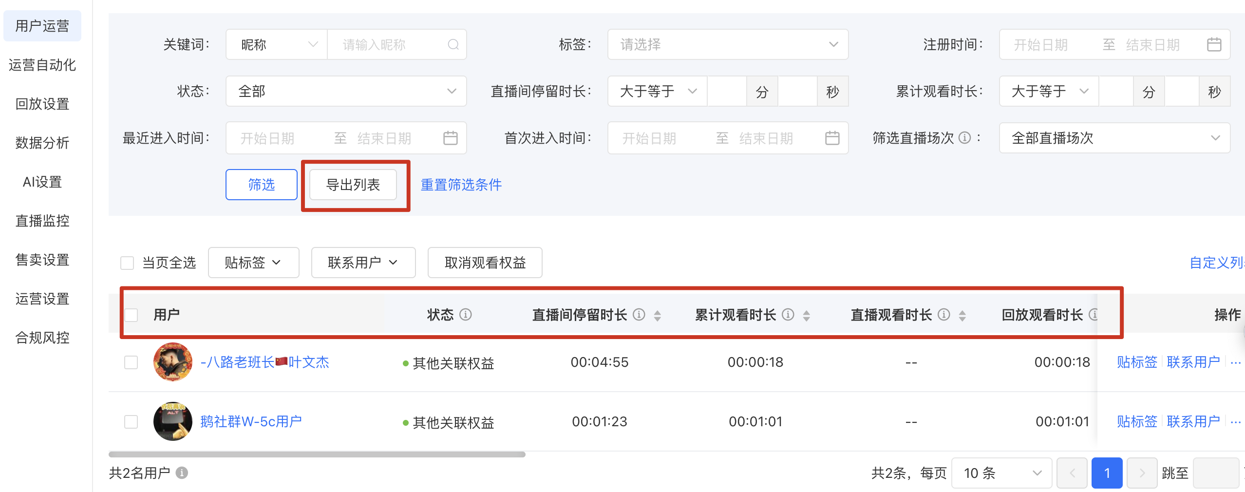Sort by 累计观看时长 column arrows
Image resolution: width=1245 pixels, height=492 pixels.
[806, 315]
